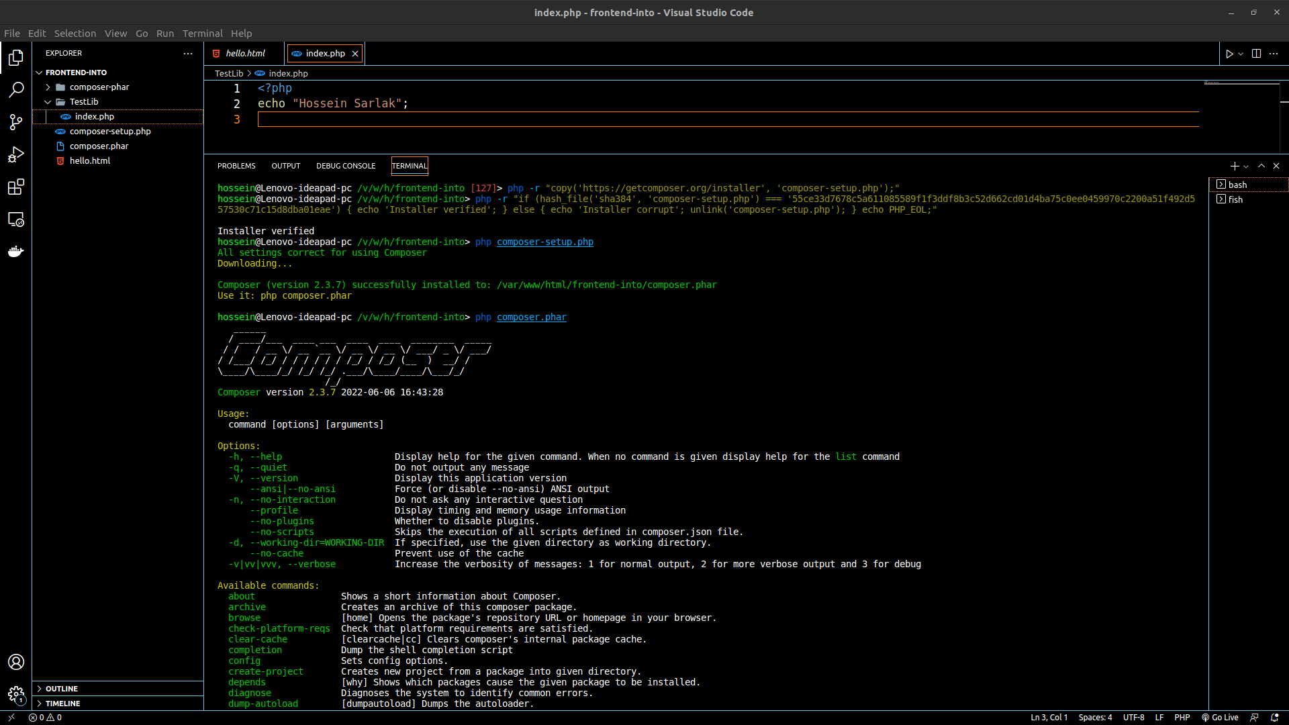The image size is (1289, 725).
Task: Click the echo "Hossein Sarlak" code line
Action: tap(332, 104)
